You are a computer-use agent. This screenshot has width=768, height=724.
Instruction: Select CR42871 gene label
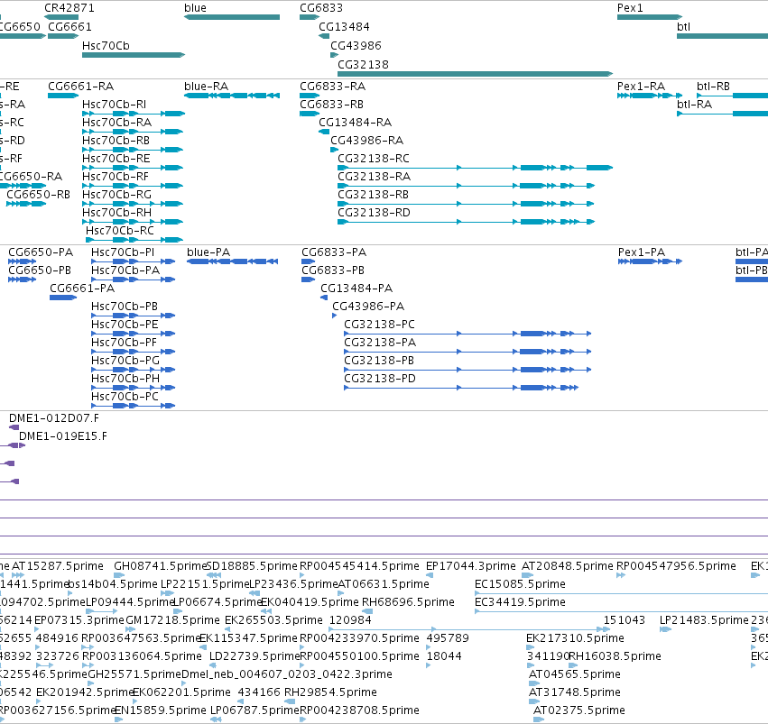click(69, 8)
